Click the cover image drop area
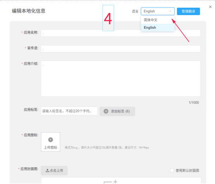This screenshot has width=215, height=184. (x=121, y=181)
